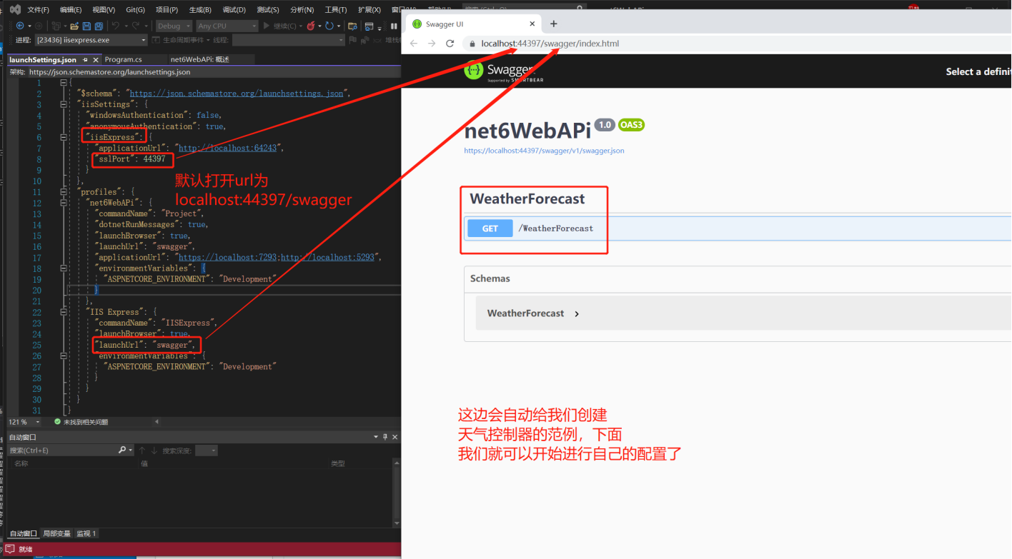1012x559 pixels.
Task: Select the 自动窗口 bottom tab
Action: pos(23,533)
